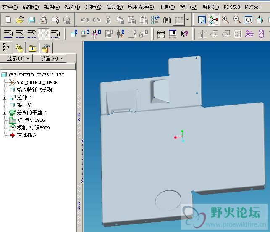Click the feature info cube icon
270x232 pixels.
click(x=74, y=34)
